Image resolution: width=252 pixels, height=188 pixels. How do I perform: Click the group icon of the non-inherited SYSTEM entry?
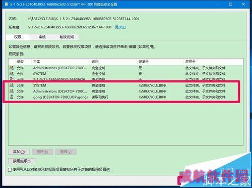(12, 74)
